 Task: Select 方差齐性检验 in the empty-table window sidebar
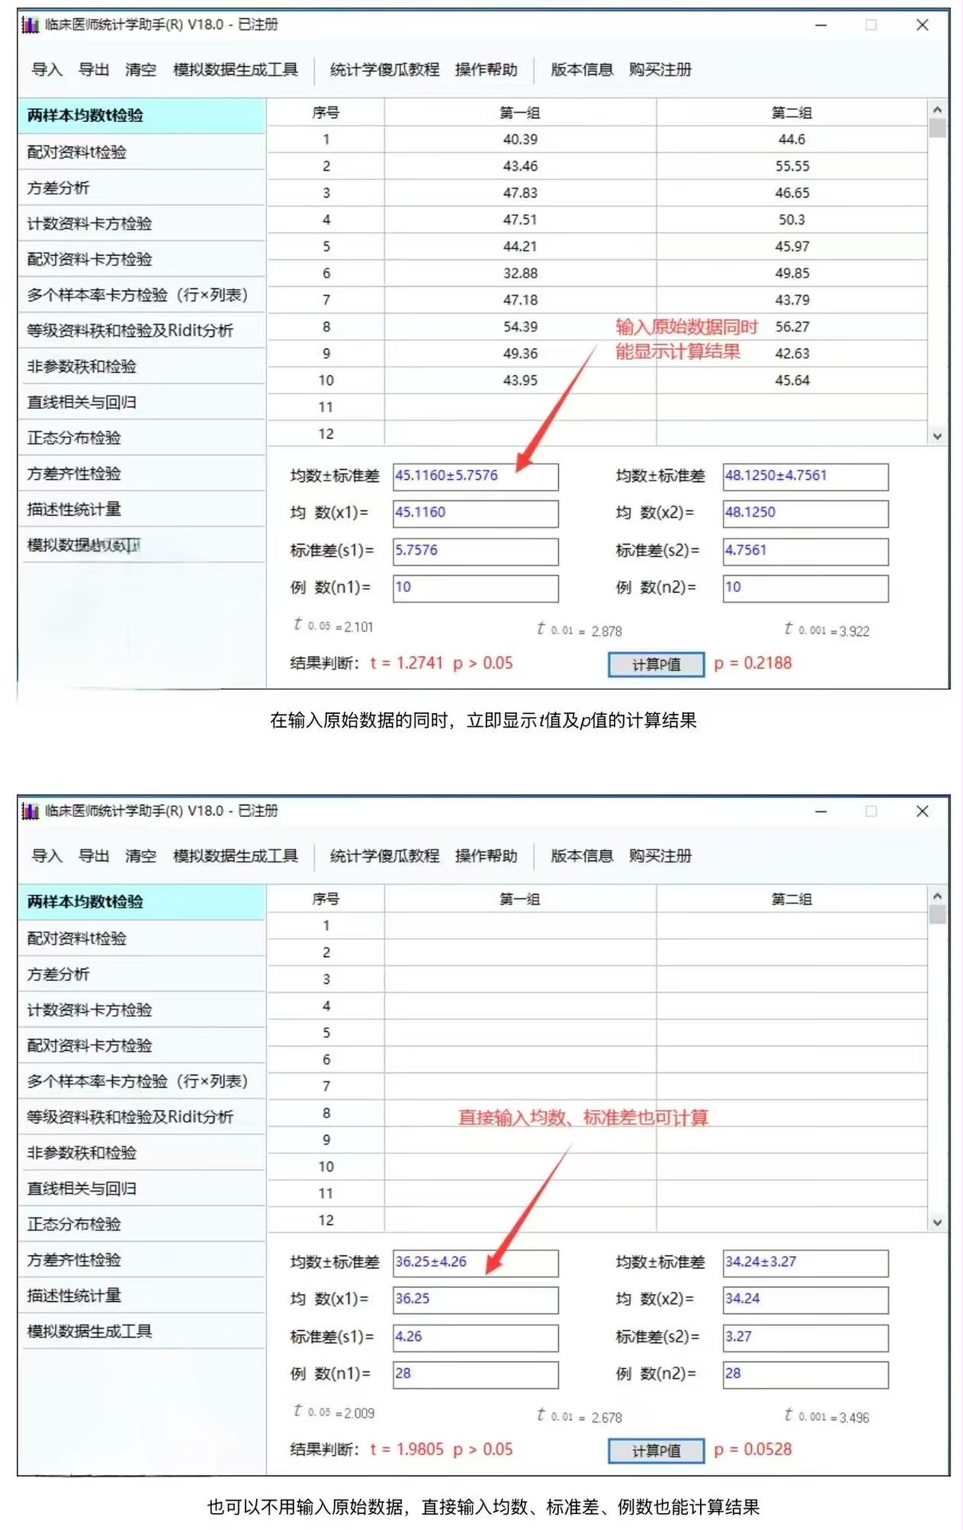[142, 1259]
